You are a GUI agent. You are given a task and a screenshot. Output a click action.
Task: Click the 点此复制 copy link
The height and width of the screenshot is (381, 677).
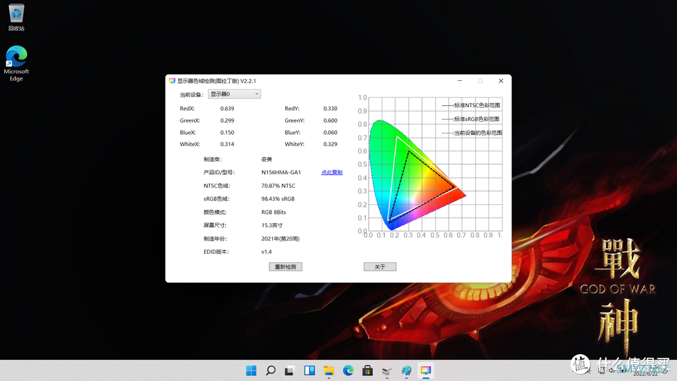332,172
